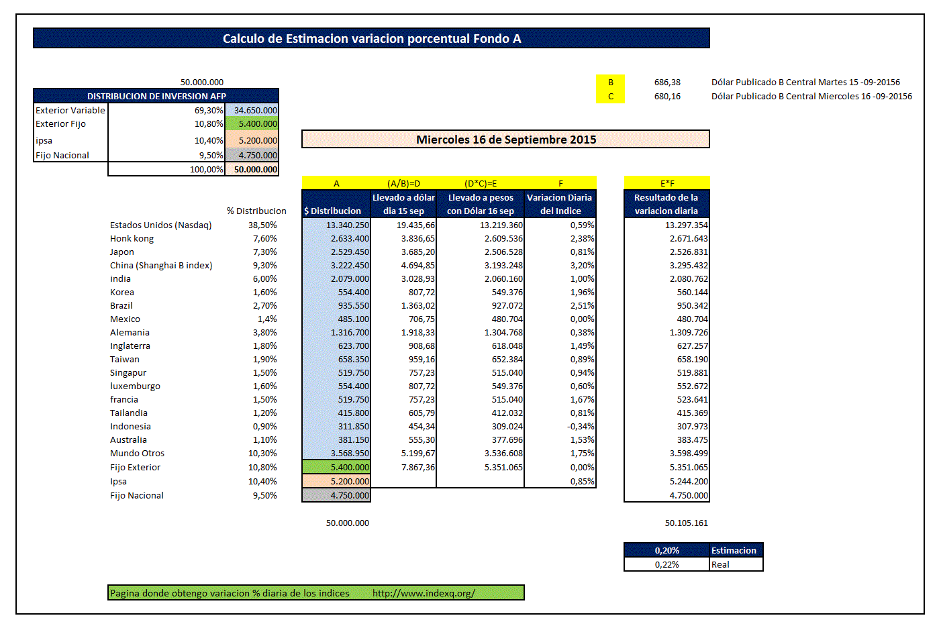Select the Tailandia distribution 415.800

click(353, 413)
